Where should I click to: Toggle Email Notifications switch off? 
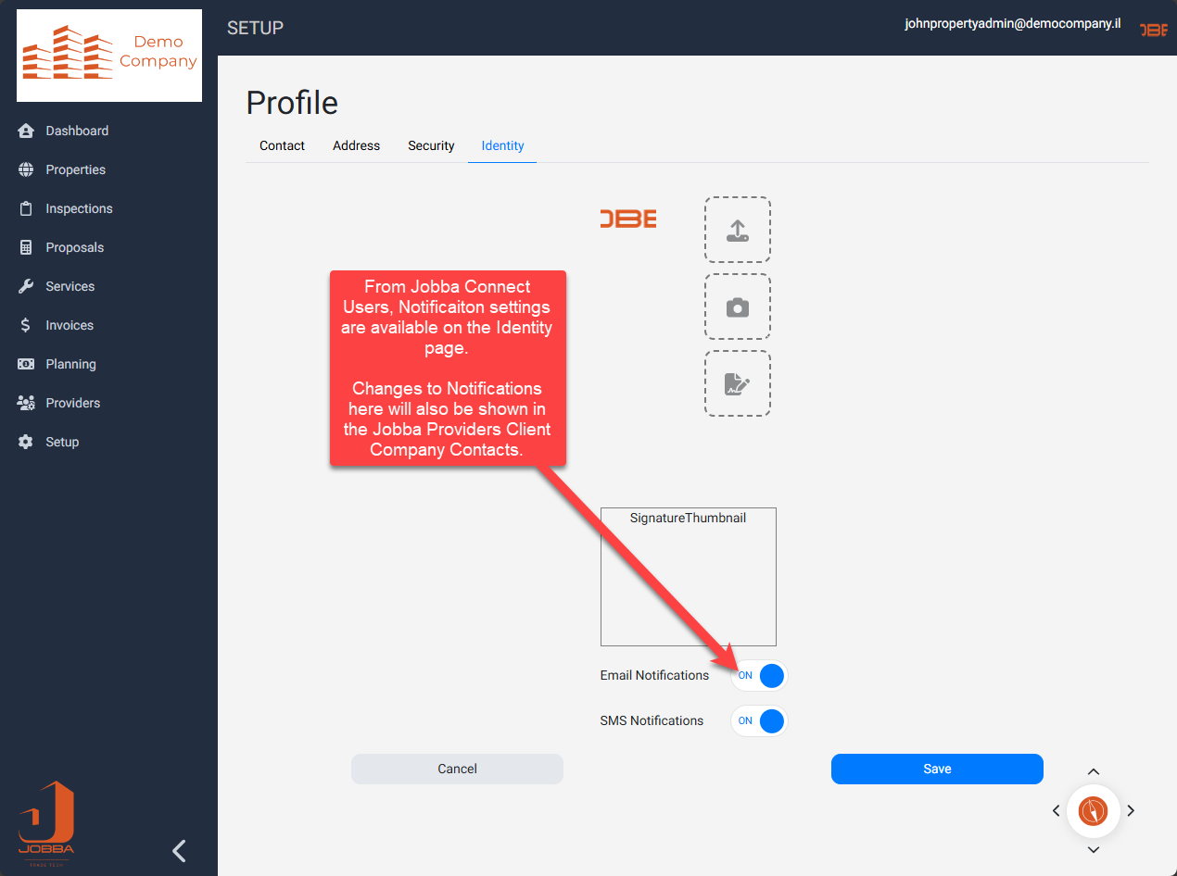[x=759, y=676]
